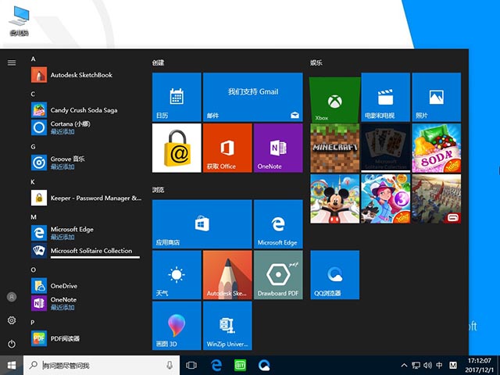Screen dimensions: 500x375
Task: Open the Drawboard PDF tile
Action: pyautogui.click(x=278, y=275)
